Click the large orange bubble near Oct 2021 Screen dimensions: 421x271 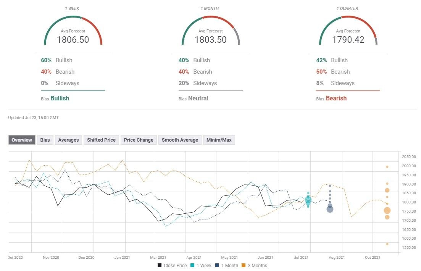387,210
